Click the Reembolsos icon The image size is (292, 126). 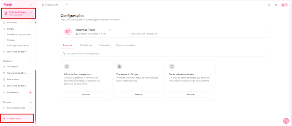(x=4, y=80)
